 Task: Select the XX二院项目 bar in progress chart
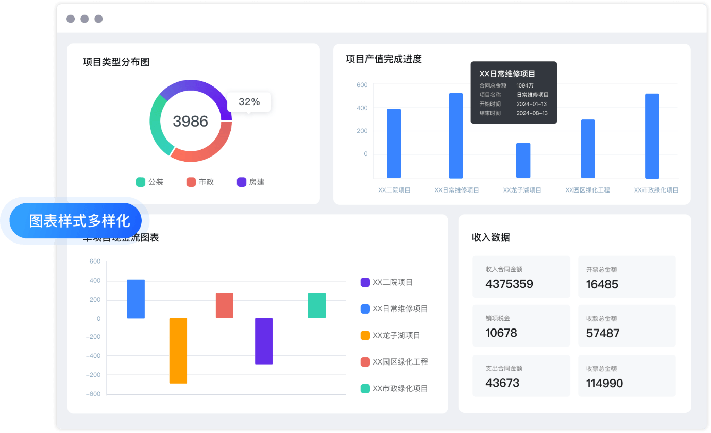394,143
